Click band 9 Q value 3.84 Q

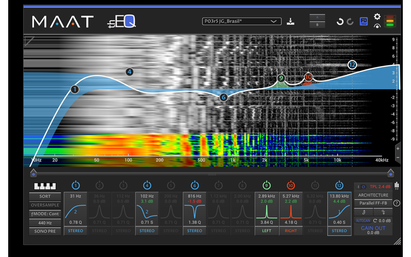267,223
